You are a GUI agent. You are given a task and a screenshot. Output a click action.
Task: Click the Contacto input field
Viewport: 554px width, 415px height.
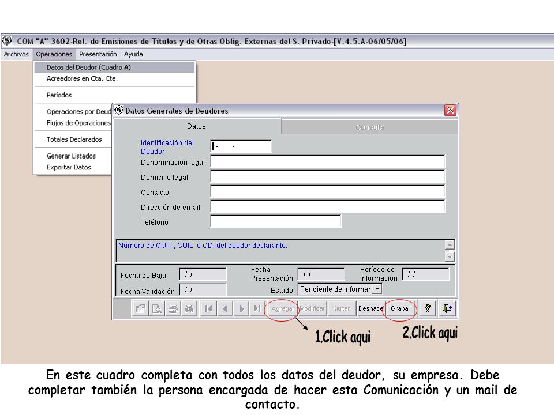pyautogui.click(x=328, y=191)
